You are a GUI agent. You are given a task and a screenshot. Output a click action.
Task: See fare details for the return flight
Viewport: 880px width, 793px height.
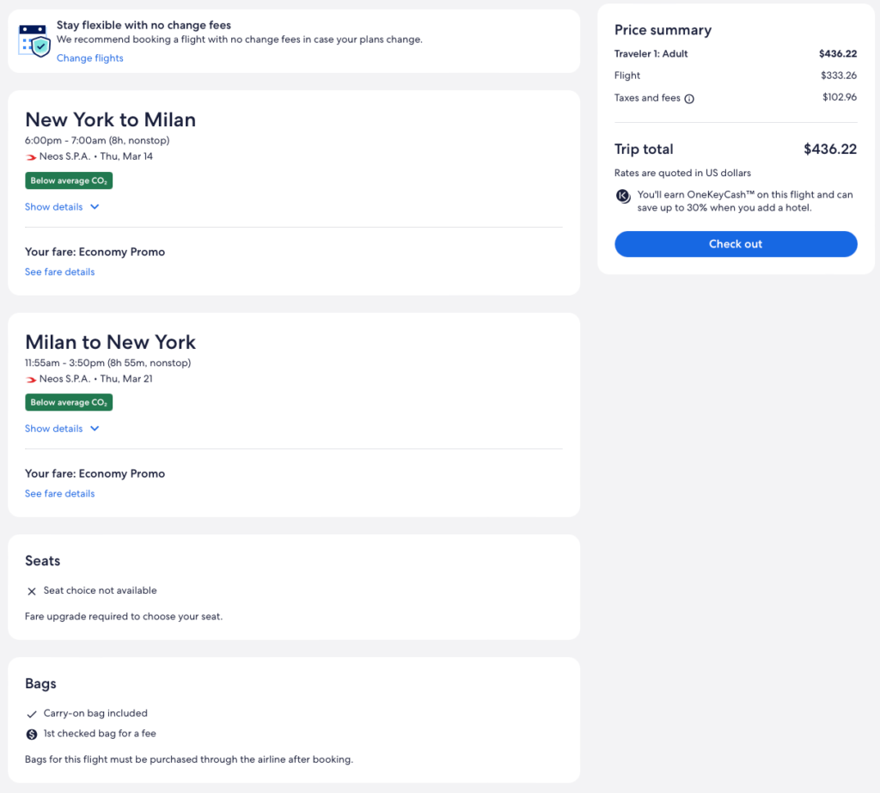click(60, 494)
